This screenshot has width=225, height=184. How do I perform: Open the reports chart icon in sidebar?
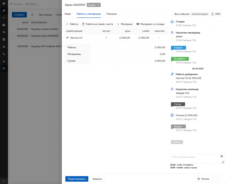tap(4, 61)
